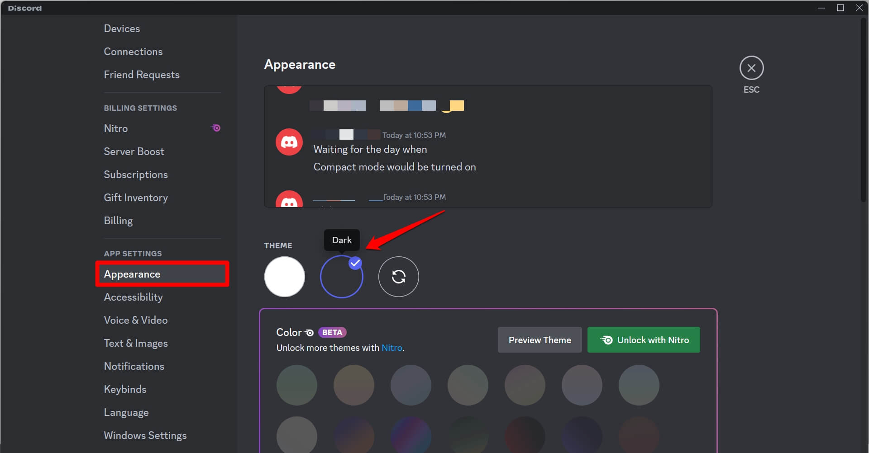Select the Light theme white circle
This screenshot has height=453, width=869.
[x=285, y=277]
